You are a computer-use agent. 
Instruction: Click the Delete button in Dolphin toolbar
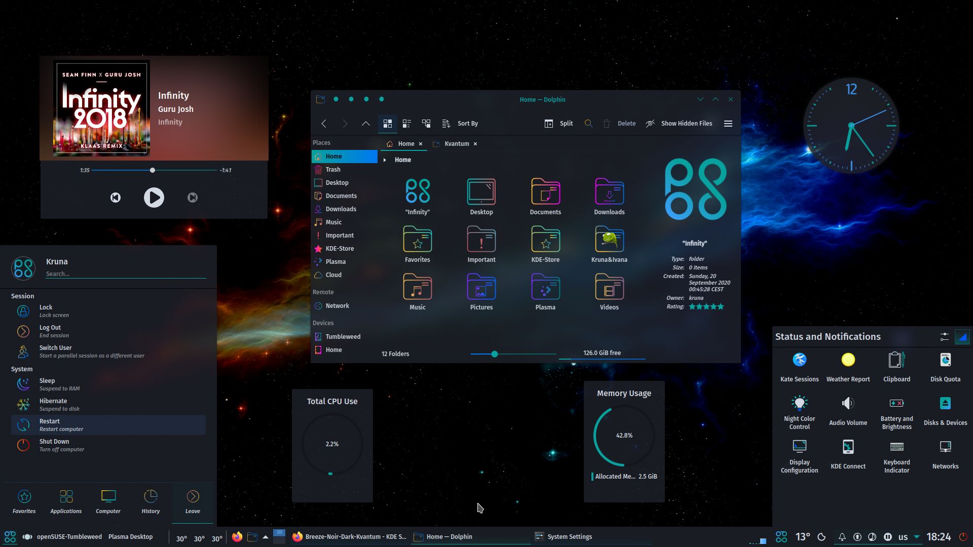[620, 123]
